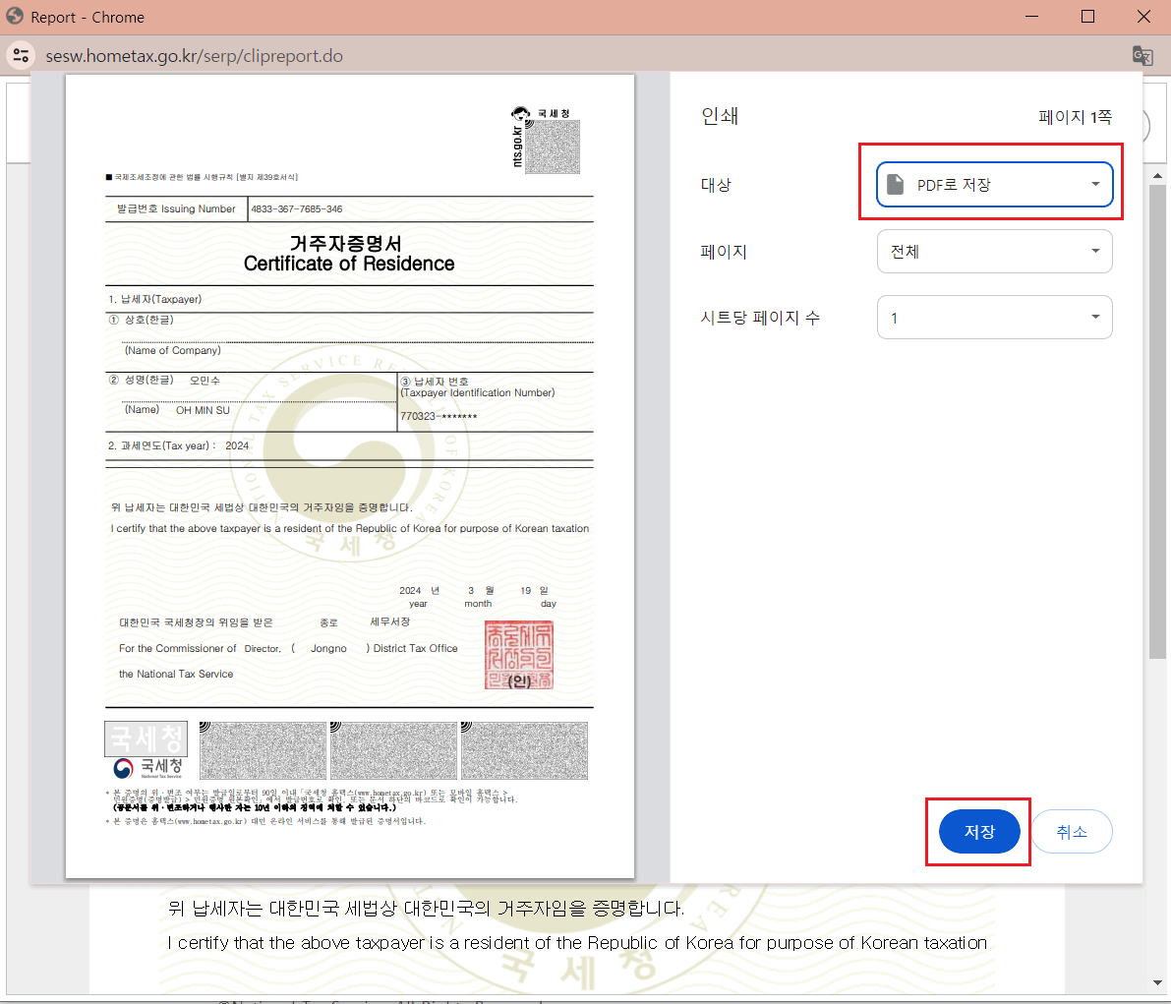Click the maximize button on the Chrome window
The width and height of the screenshot is (1171, 1004).
pos(1086,16)
